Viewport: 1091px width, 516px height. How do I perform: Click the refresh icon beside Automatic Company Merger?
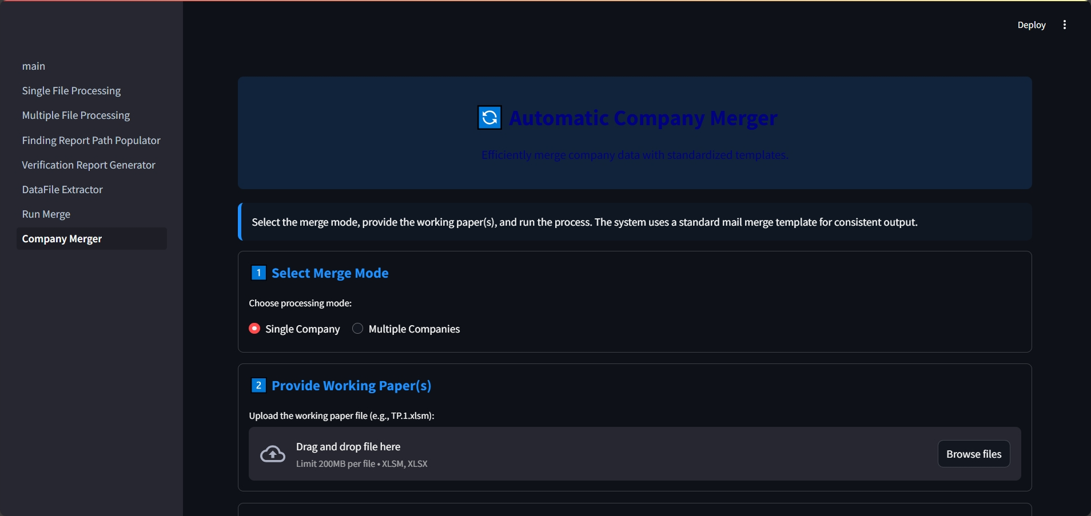point(489,118)
